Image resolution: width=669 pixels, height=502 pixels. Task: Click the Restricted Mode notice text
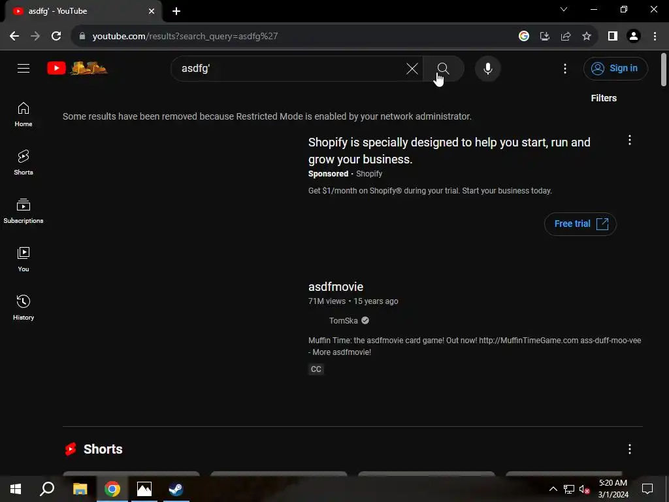point(267,116)
